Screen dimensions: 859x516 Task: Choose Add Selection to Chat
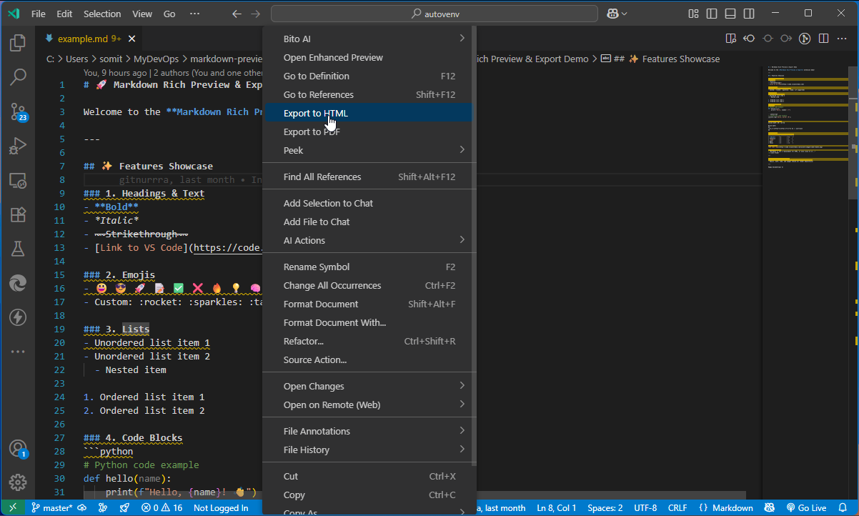(368, 203)
